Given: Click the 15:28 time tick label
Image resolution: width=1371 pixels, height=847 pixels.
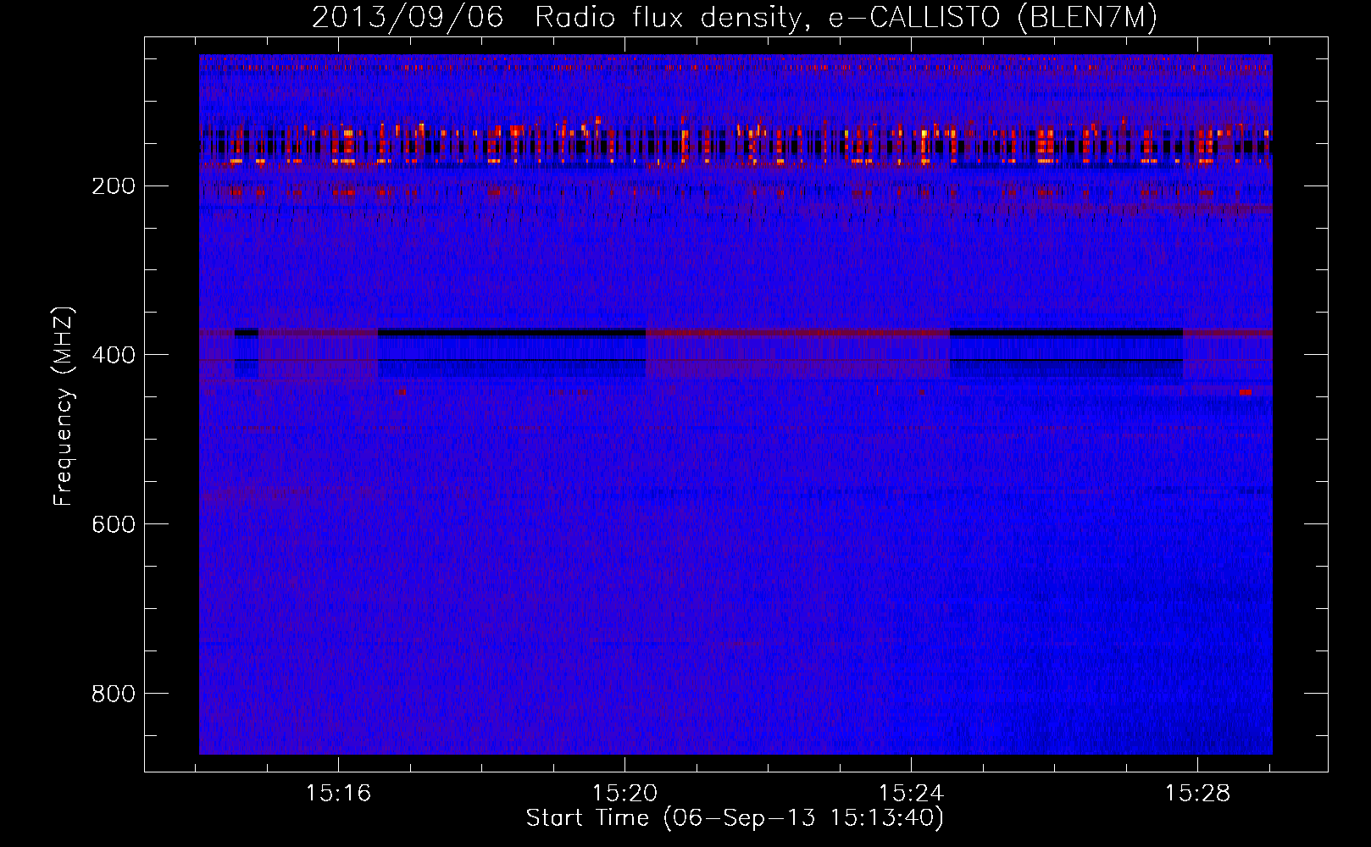Looking at the screenshot, I should (1197, 793).
